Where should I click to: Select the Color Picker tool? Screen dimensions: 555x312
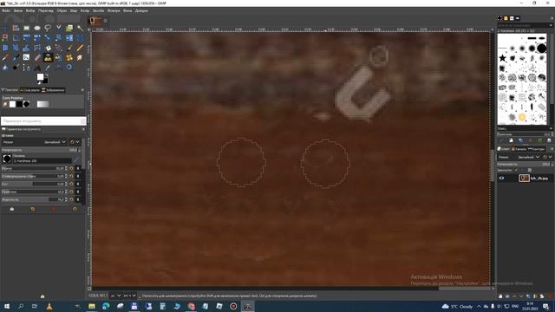click(48, 68)
